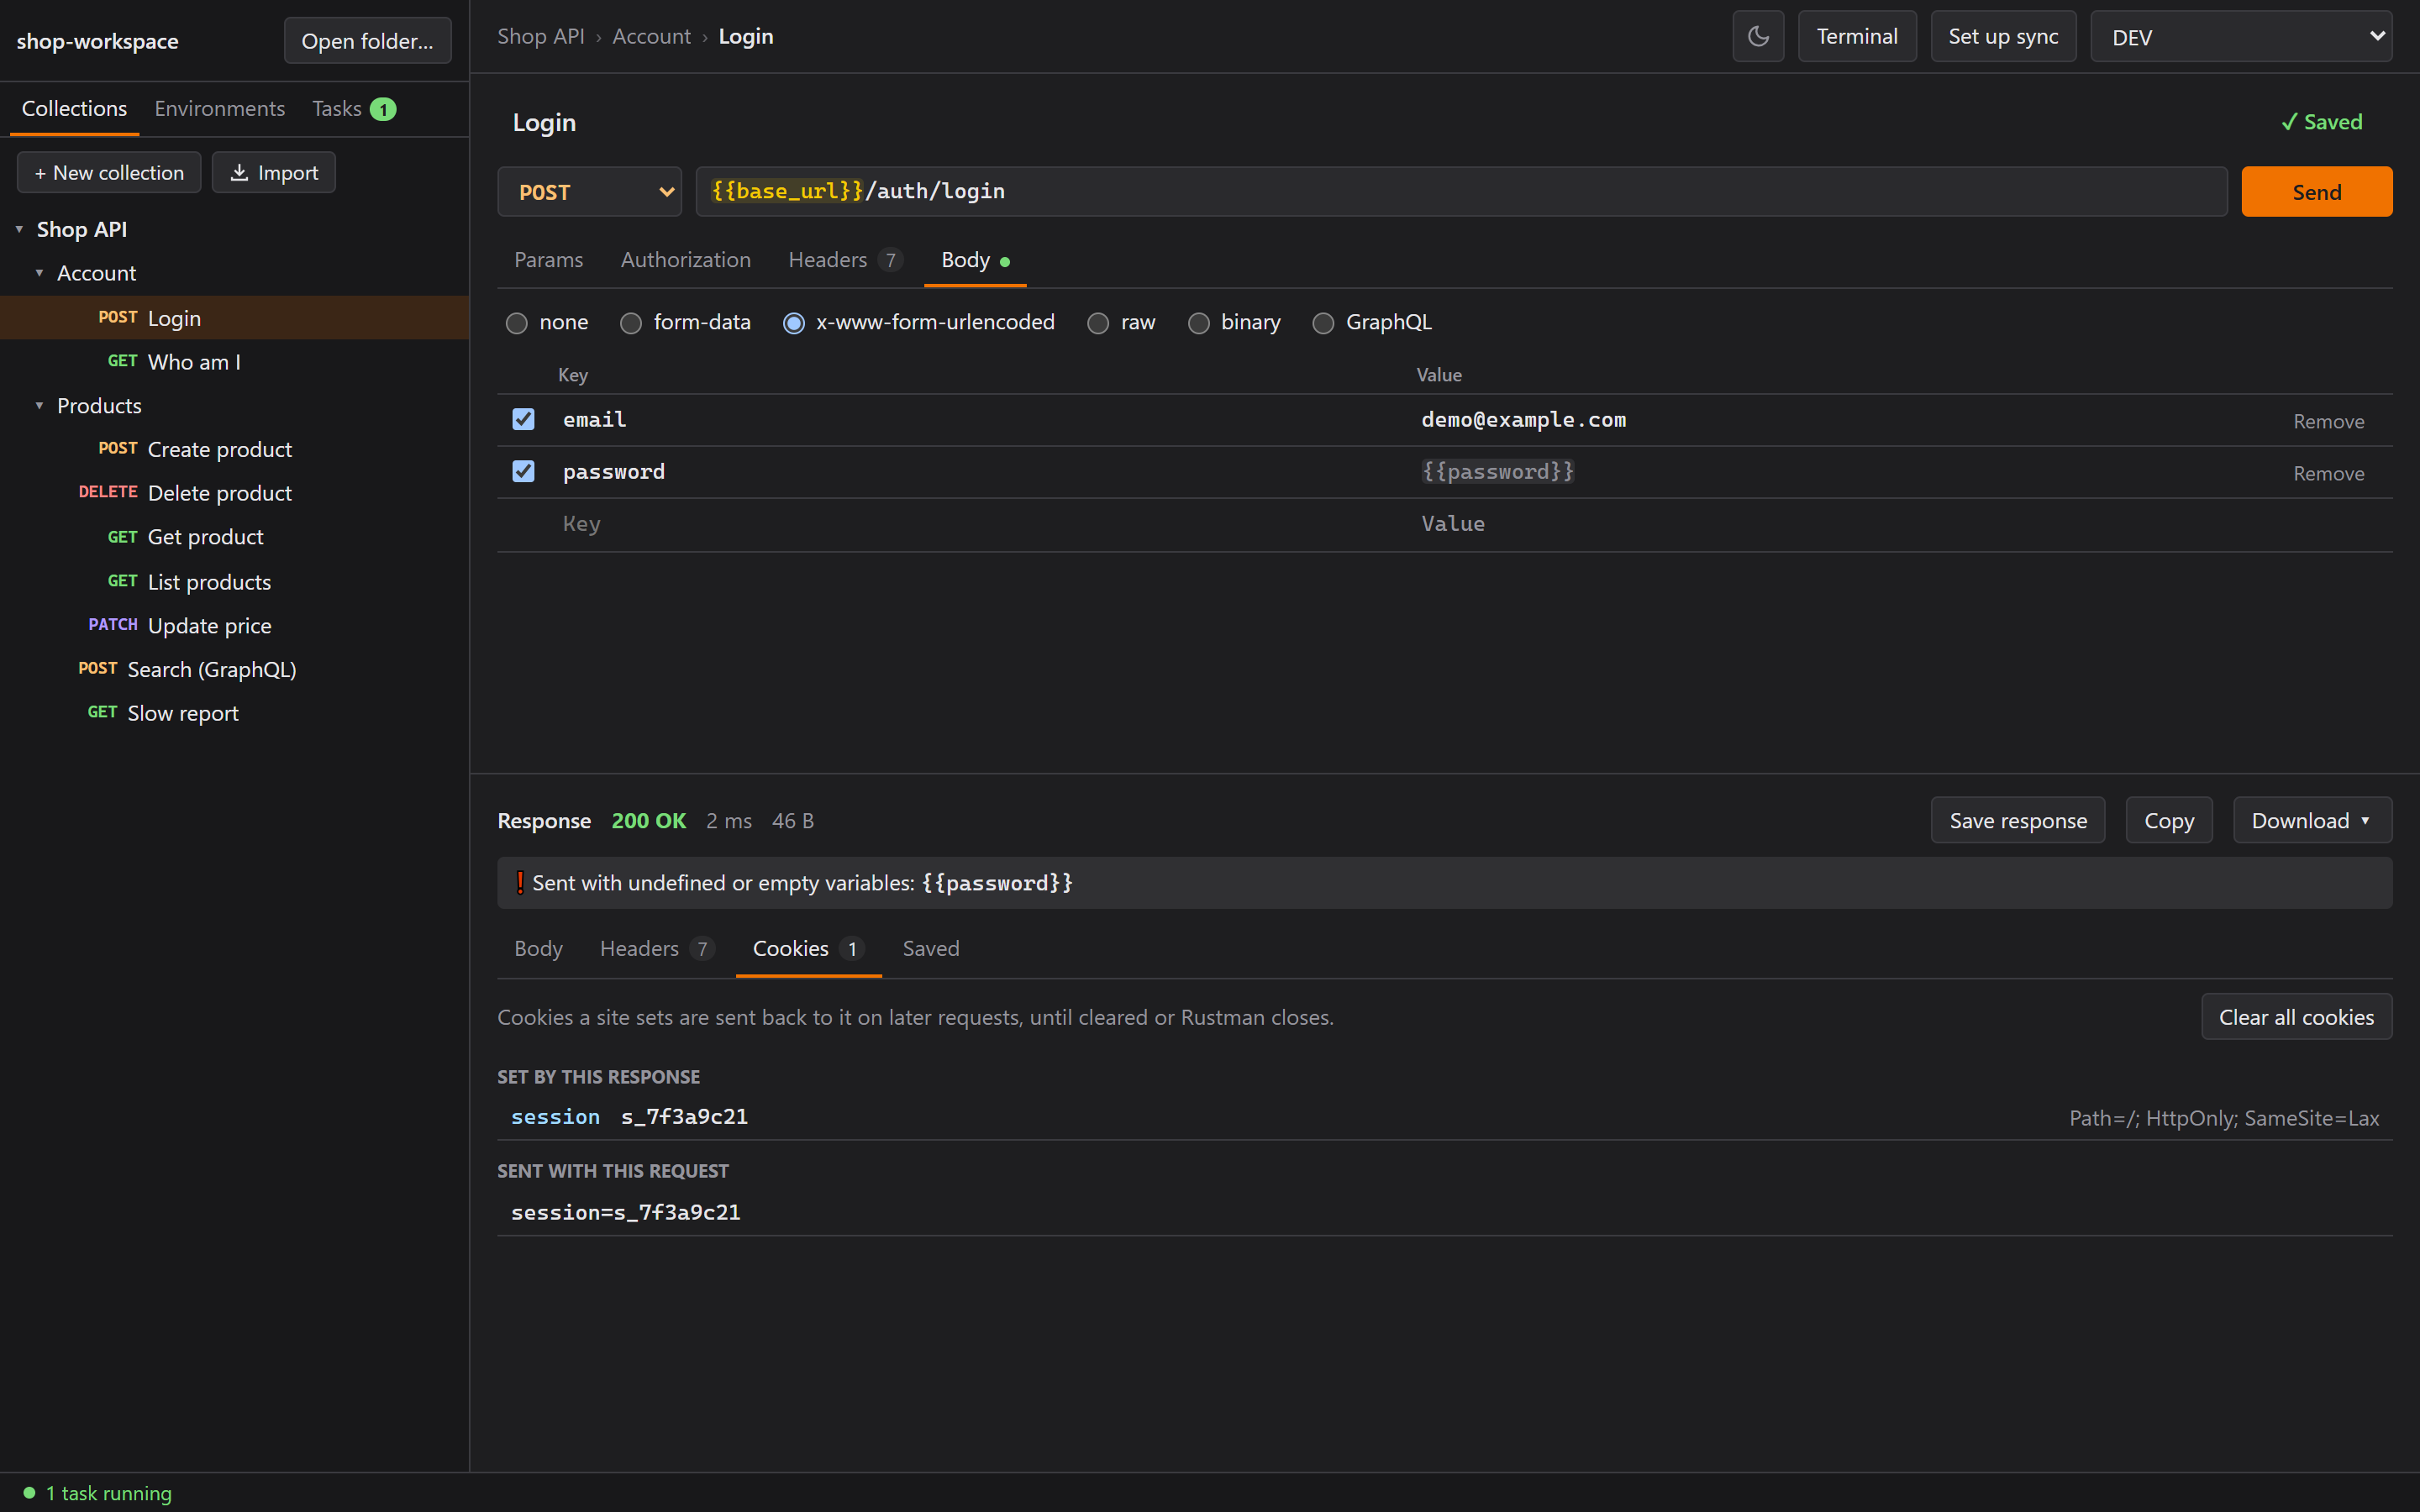The width and height of the screenshot is (2420, 1512).
Task: Open the Delete product request
Action: (234, 493)
